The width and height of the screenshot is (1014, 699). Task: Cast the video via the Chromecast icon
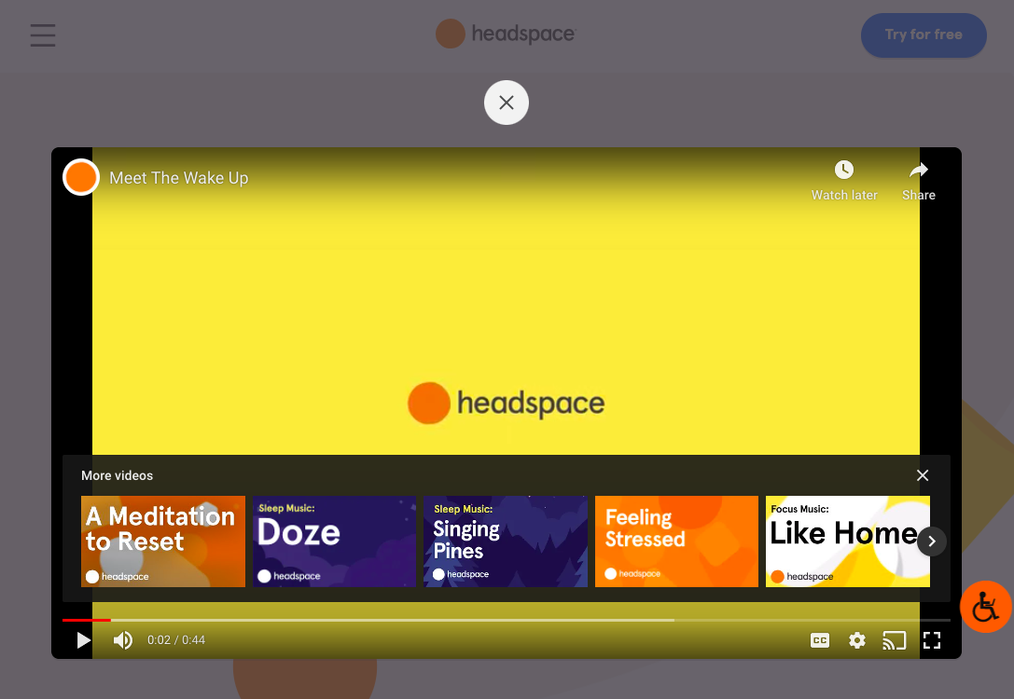click(894, 640)
